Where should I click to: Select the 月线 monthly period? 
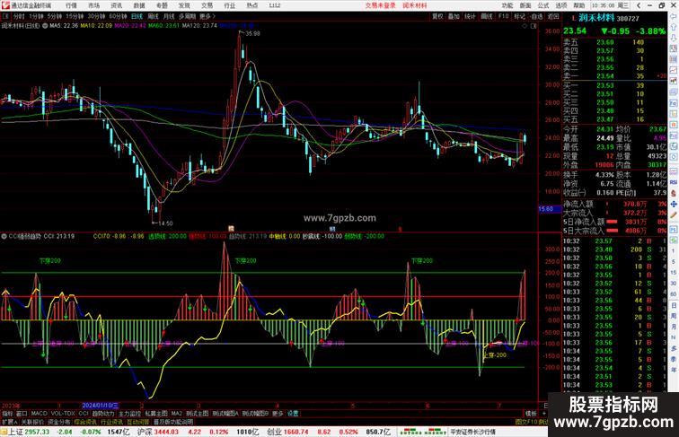click(169, 16)
